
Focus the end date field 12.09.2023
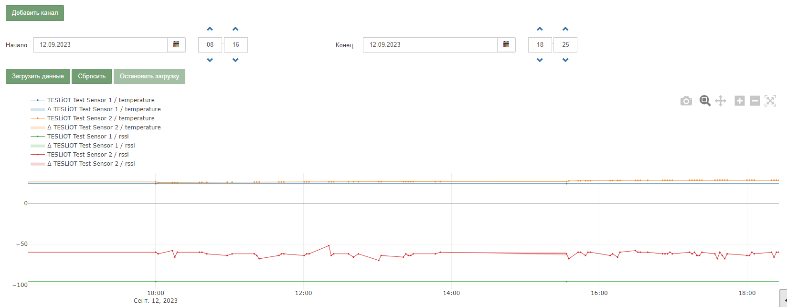click(430, 45)
